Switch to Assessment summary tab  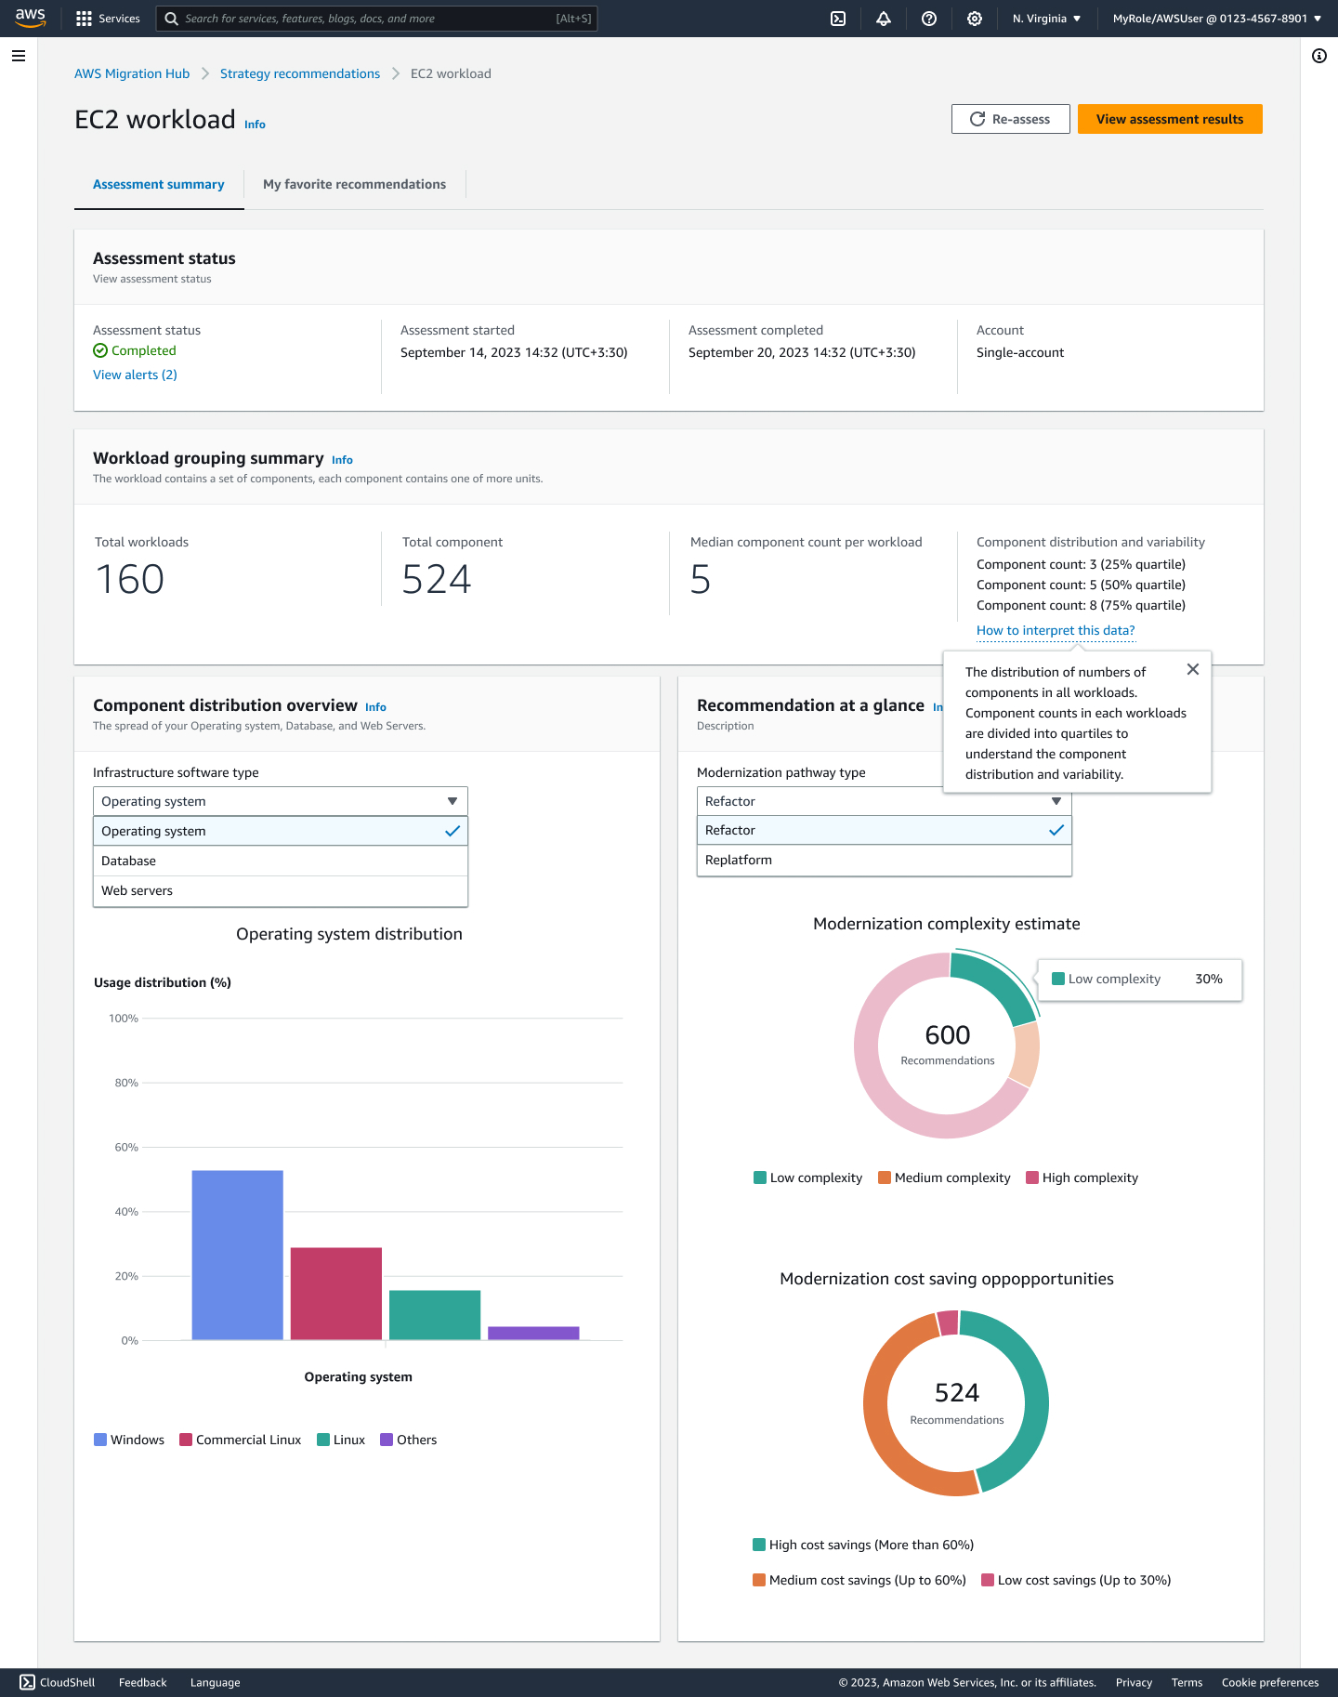(x=159, y=184)
